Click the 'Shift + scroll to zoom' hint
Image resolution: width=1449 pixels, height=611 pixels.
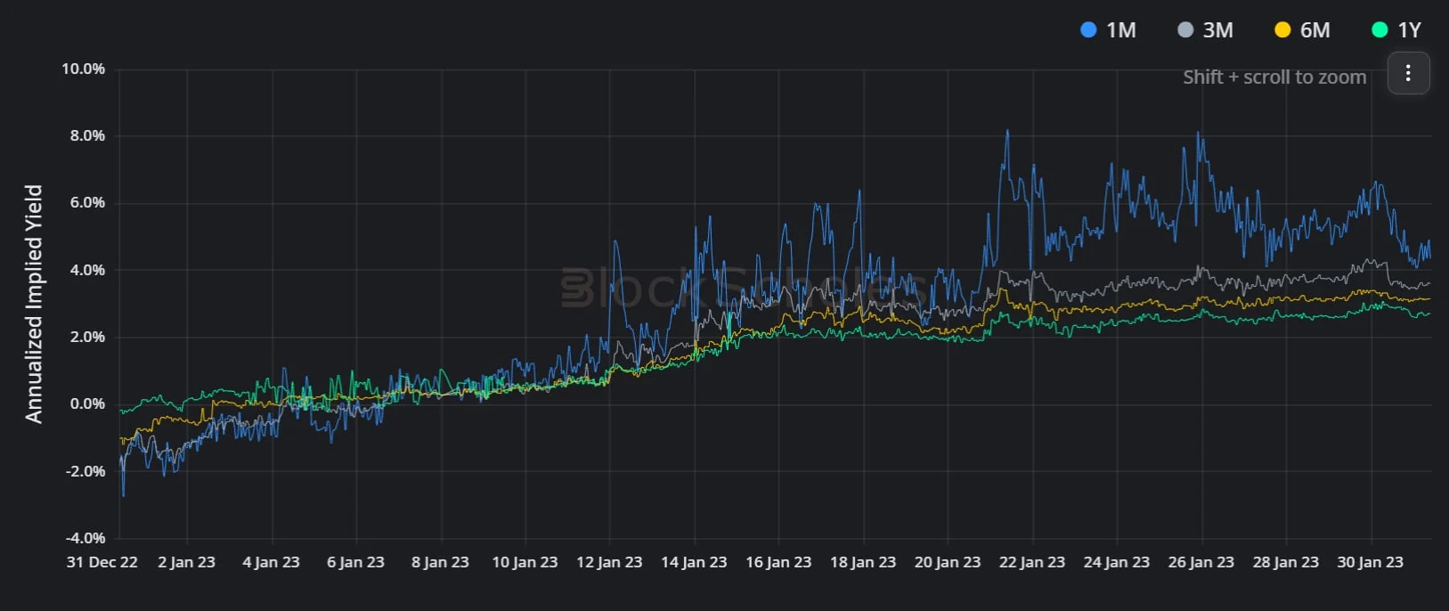tap(1274, 77)
